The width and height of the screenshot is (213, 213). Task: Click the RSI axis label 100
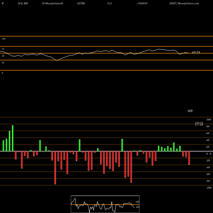click(3, 39)
